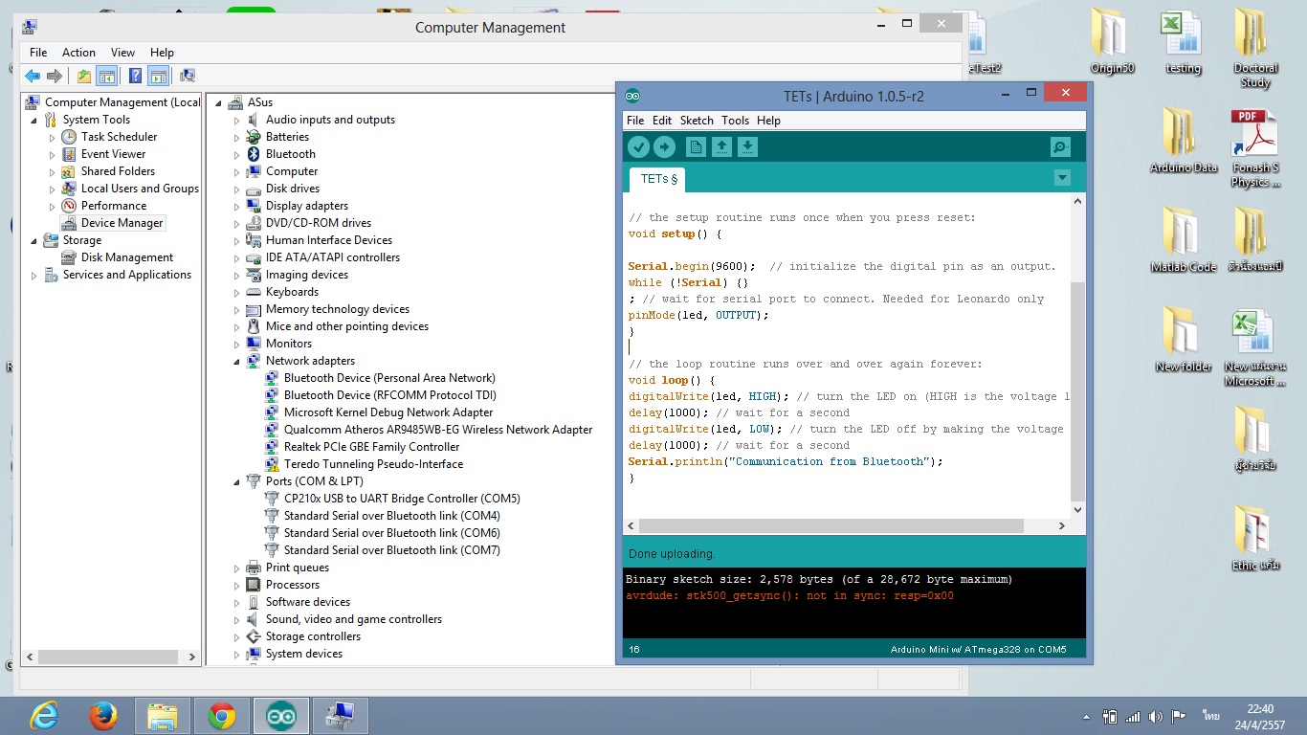This screenshot has height=735, width=1307.
Task: Open the Sketch menu in Arduino
Action: coord(697,121)
